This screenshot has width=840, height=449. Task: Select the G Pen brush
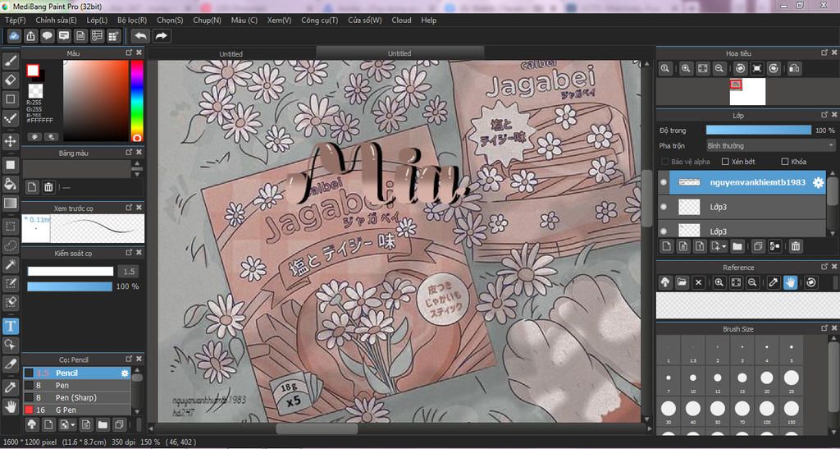point(76,410)
